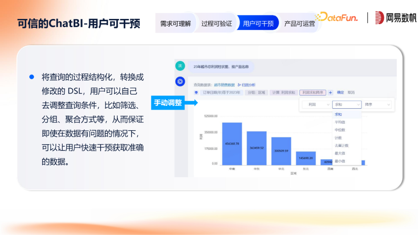
Task: Click the 归因分析 link
Action: click(x=247, y=85)
